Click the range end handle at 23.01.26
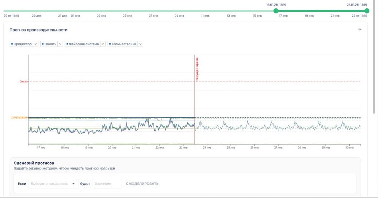The height and width of the screenshot is (198, 378). coord(367,11)
